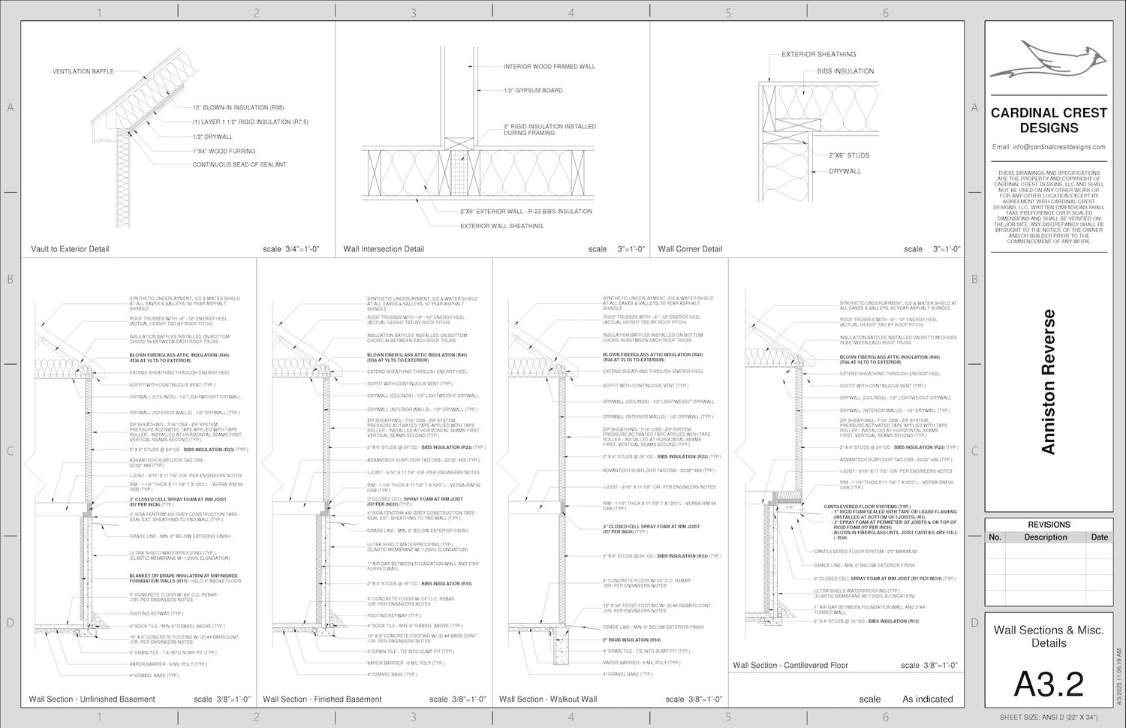Select the Anniston Reverse project name

pyautogui.click(x=1049, y=381)
